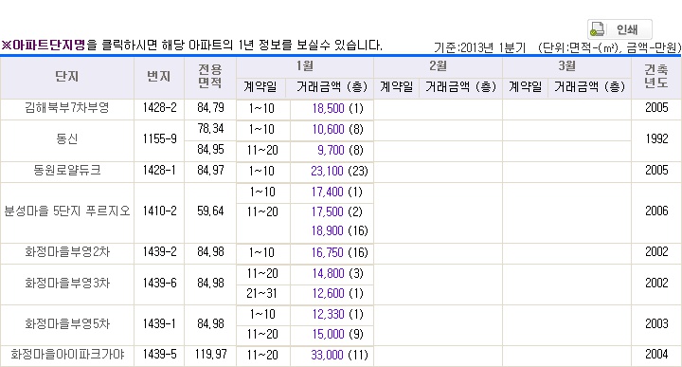Click area value 84.95
The width and height of the screenshot is (682, 367).
(210, 150)
